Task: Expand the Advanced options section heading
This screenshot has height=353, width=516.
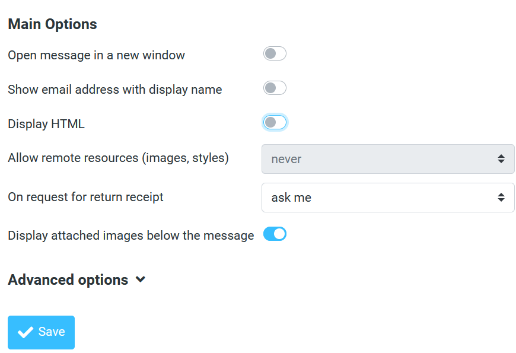Action: [x=68, y=280]
